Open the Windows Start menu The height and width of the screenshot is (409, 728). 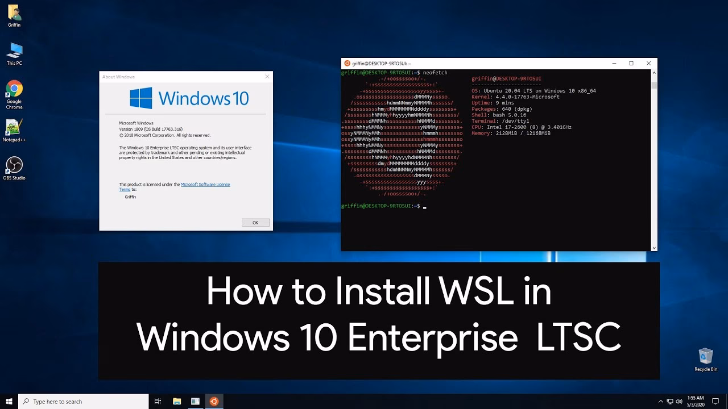click(9, 402)
